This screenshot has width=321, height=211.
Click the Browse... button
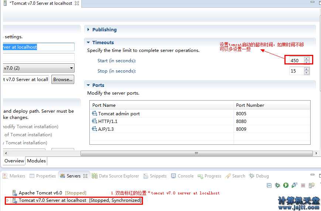63,80
